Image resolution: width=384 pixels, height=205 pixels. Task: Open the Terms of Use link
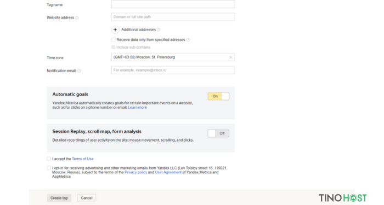(x=83, y=159)
